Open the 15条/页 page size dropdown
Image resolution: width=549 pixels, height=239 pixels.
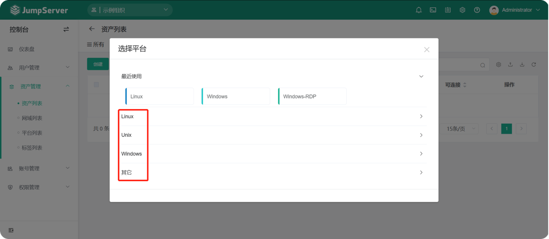coord(461,129)
